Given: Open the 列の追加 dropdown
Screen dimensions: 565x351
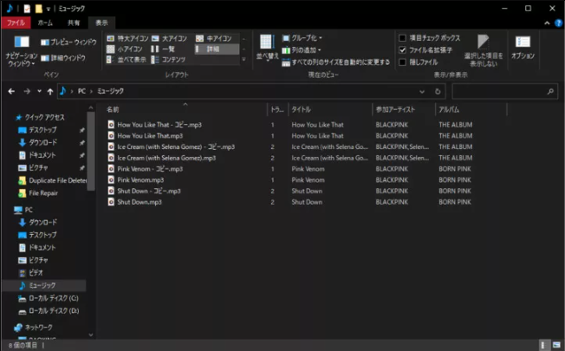Looking at the screenshot, I should (x=302, y=50).
